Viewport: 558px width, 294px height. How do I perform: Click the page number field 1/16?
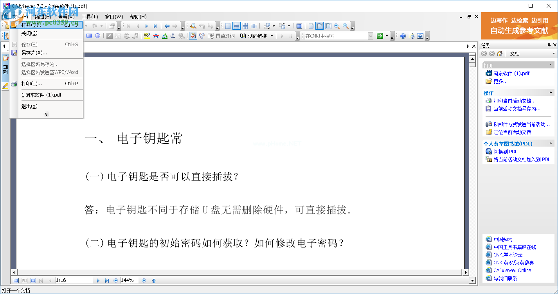[x=74, y=280]
